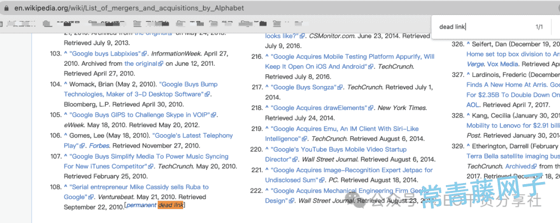Open "Google Acquires Mobile Testing Platform Appurify" link

click(x=349, y=62)
